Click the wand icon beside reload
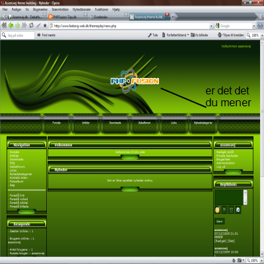The image size is (264, 264). pyautogui.click(x=38, y=26)
